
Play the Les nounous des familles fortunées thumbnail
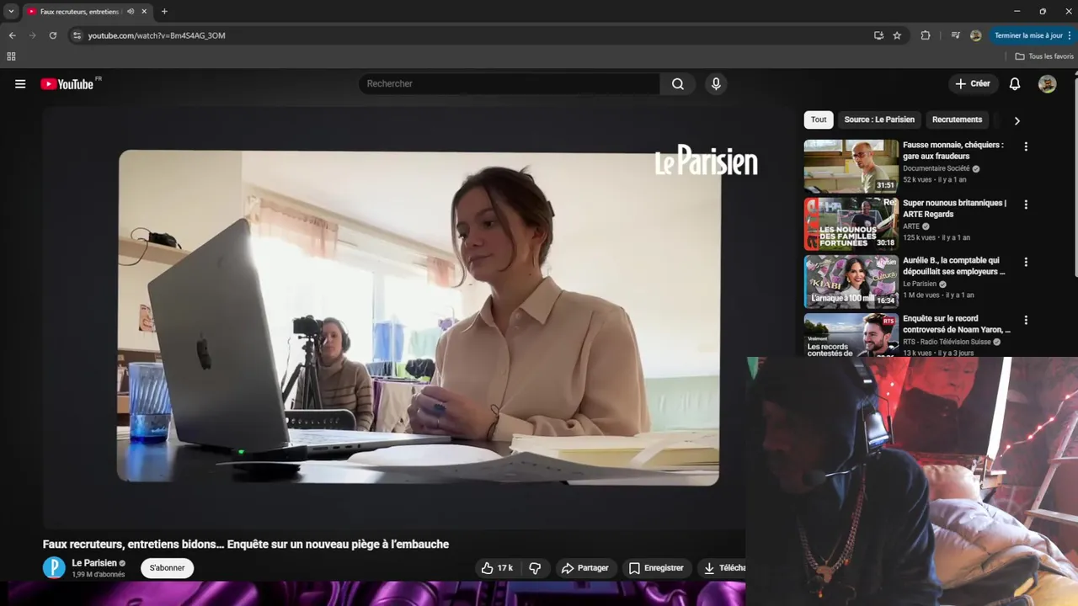click(x=851, y=224)
